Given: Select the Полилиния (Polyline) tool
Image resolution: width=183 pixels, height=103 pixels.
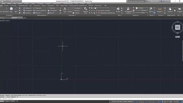Looking at the screenshot, I should (5, 10).
